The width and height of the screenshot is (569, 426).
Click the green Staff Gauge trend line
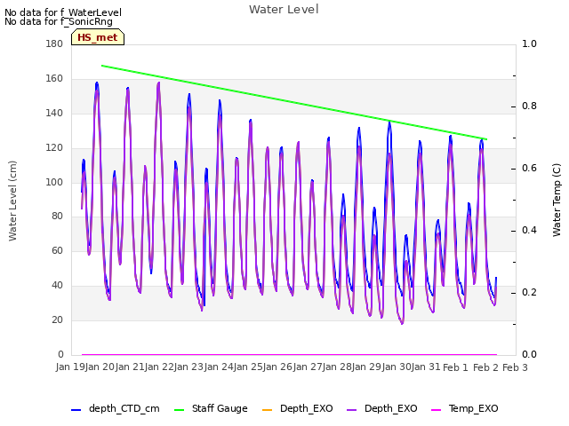(294, 102)
